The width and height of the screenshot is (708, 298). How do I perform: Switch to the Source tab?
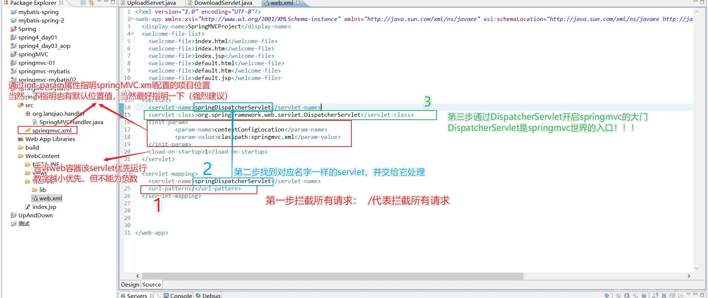click(152, 284)
